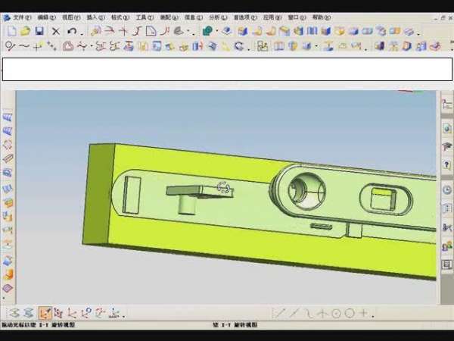
Task: Toggle the highlighted snap option in bottom-left toolbar
Action: point(45,313)
